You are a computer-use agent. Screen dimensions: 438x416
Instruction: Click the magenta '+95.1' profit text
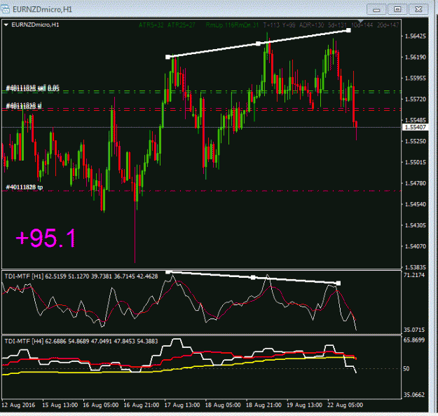pos(46,238)
